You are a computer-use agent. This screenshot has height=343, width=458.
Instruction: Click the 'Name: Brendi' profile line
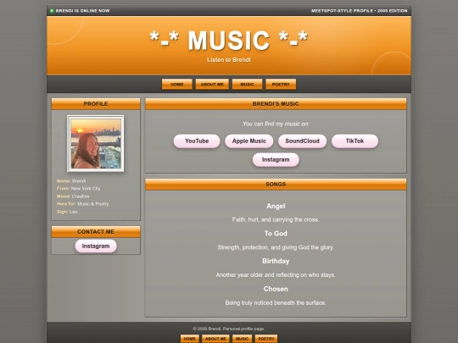click(71, 181)
